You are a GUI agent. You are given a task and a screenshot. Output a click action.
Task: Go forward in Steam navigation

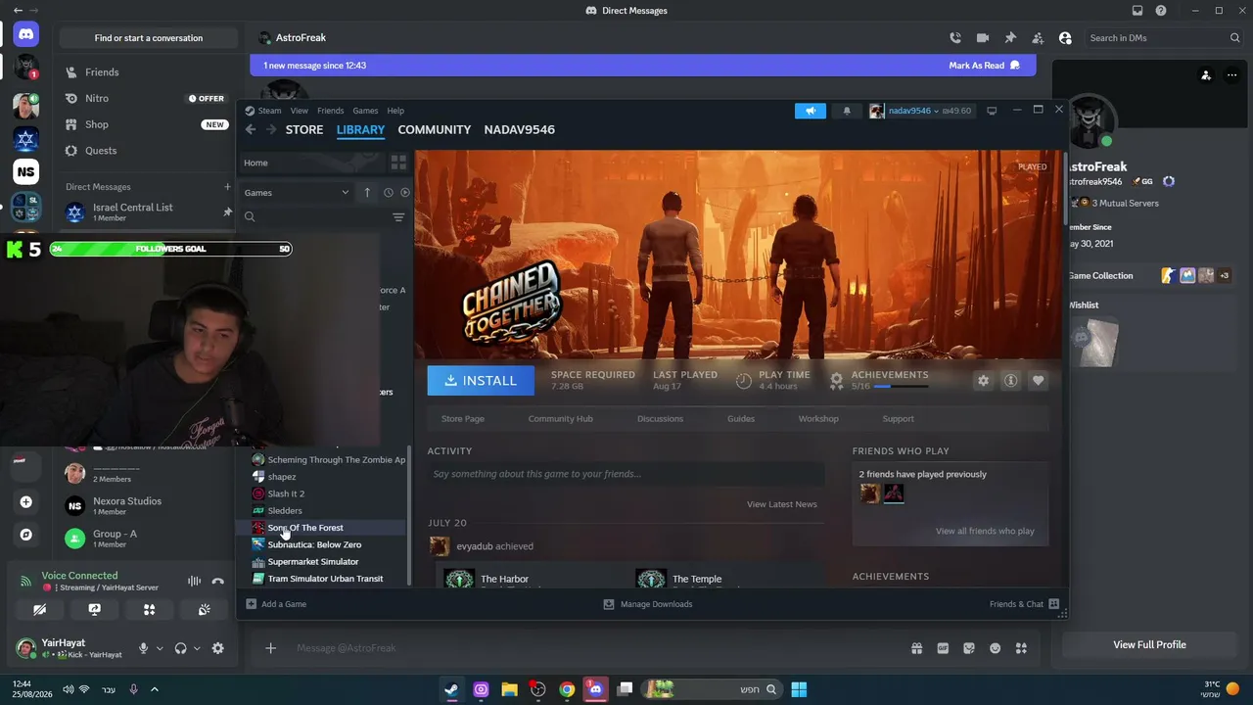pos(271,129)
